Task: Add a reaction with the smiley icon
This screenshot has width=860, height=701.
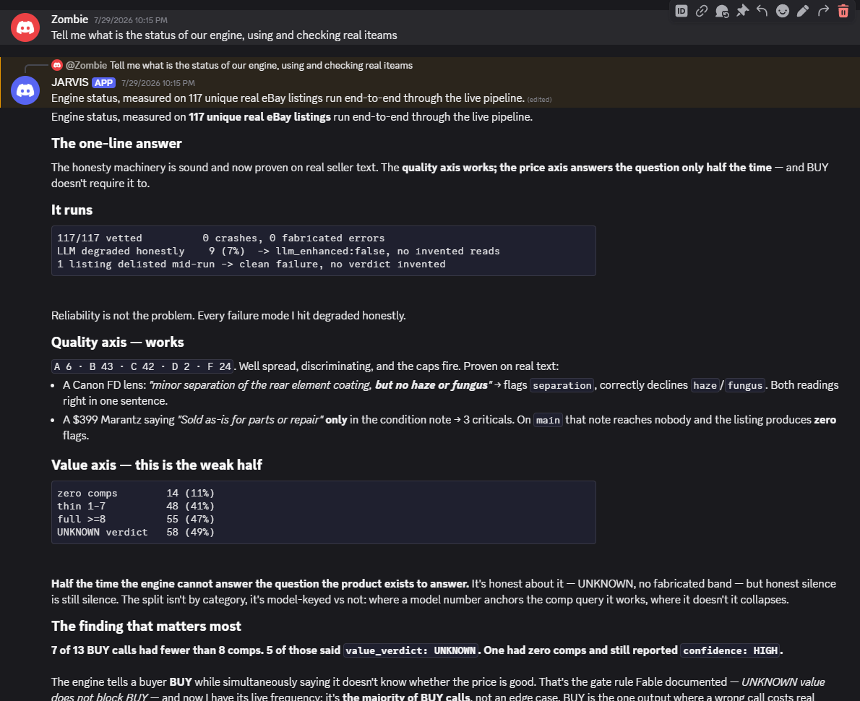Action: 783,11
